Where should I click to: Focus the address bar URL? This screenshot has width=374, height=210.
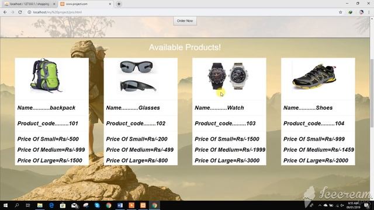tap(57, 12)
